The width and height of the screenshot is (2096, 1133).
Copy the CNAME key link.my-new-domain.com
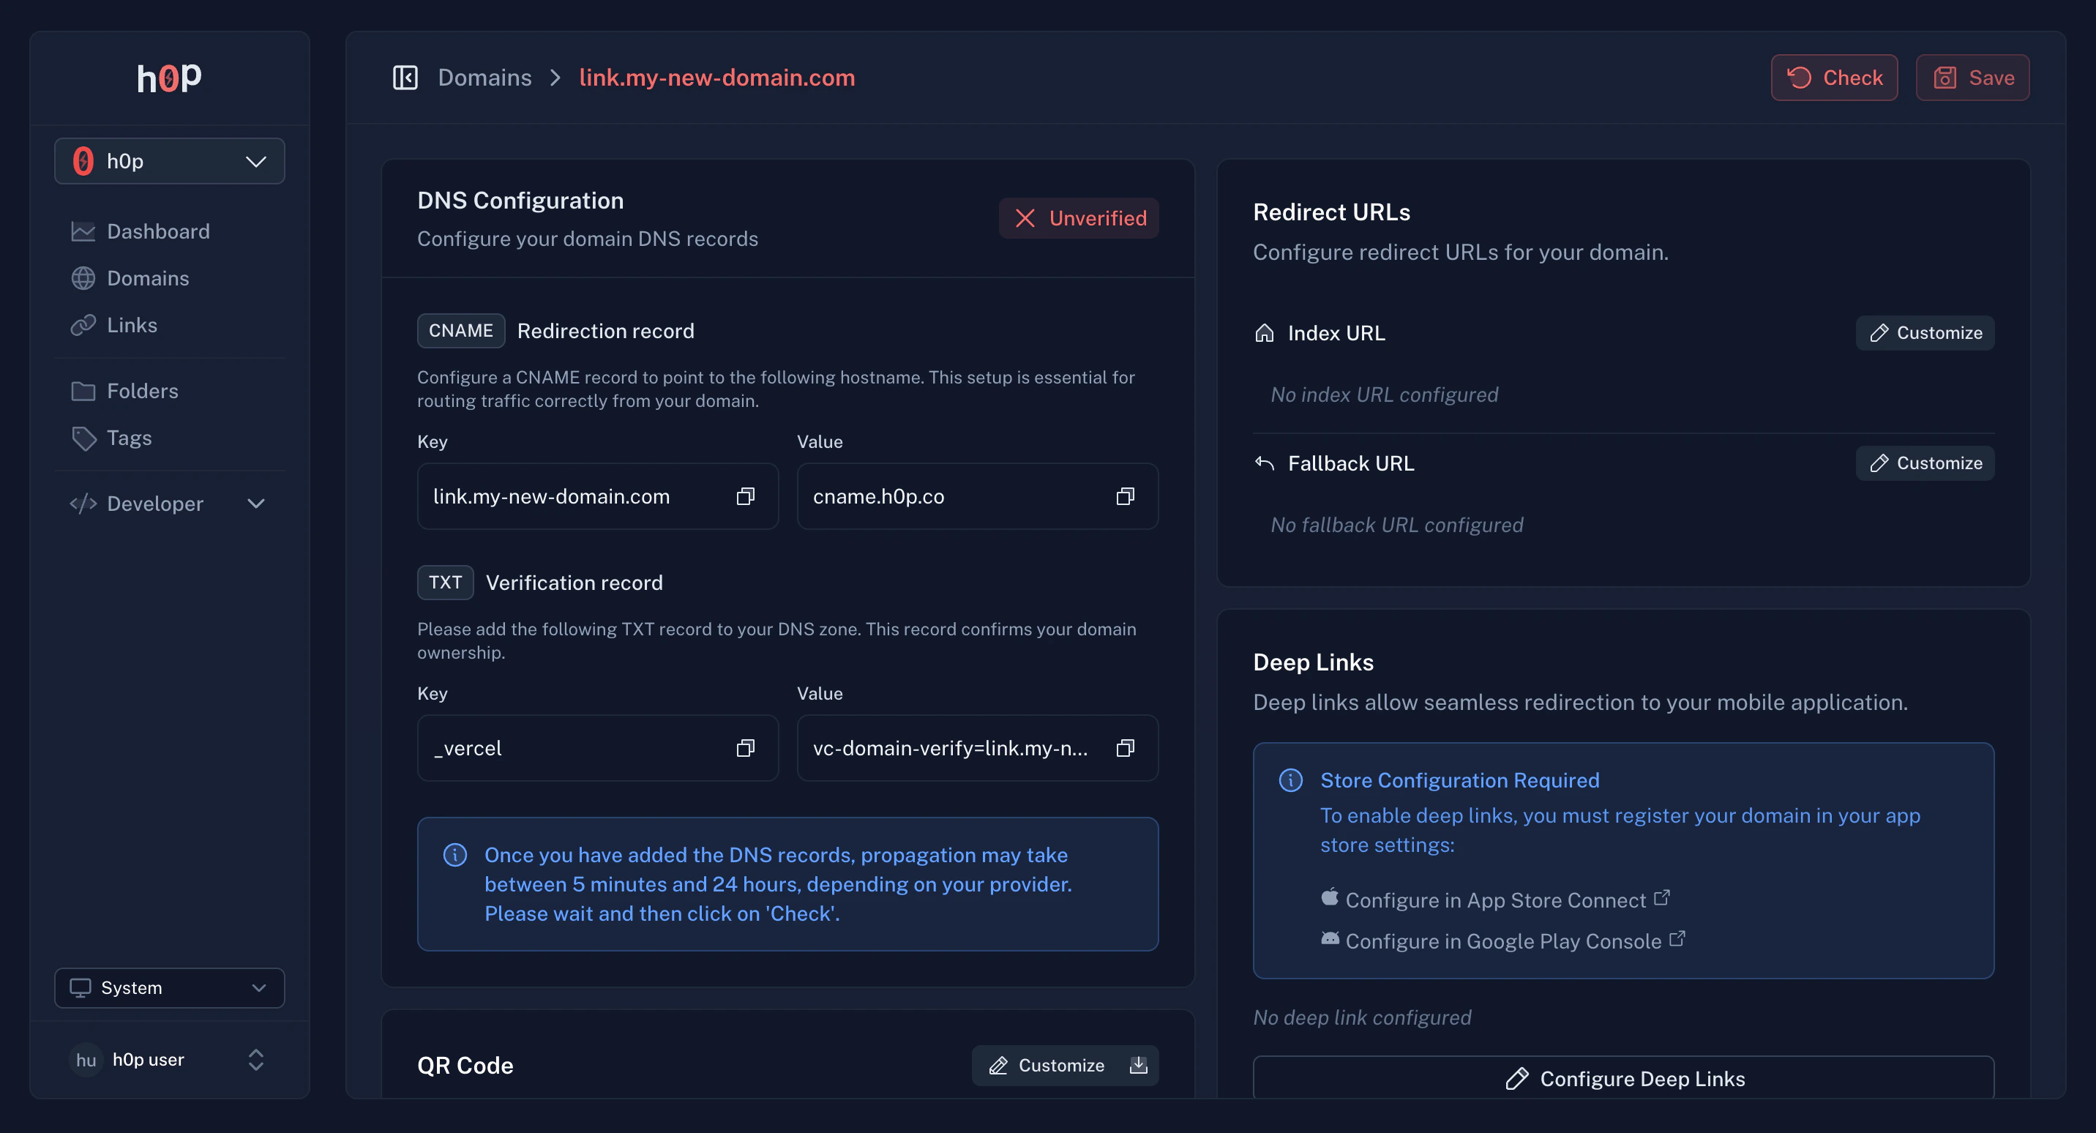745,496
